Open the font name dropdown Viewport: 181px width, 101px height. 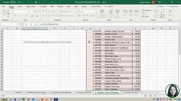(27, 12)
